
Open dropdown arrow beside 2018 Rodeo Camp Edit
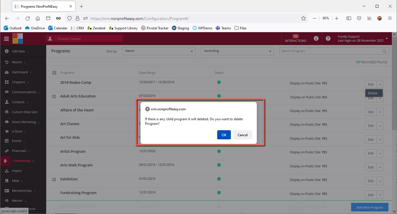[380, 84]
